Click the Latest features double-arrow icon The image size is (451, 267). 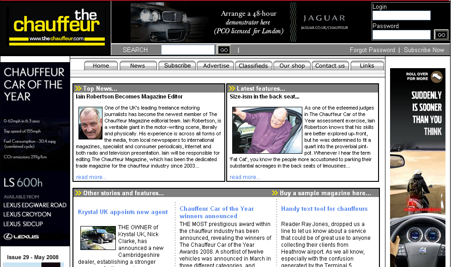coord(232,88)
